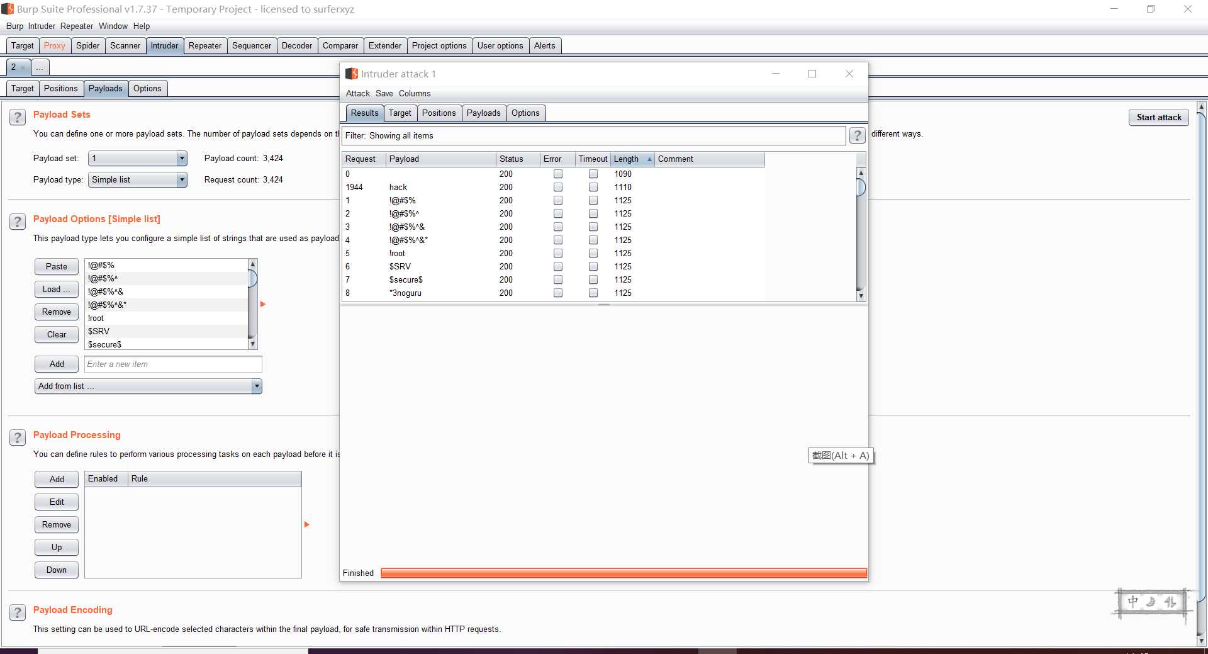Click the filter help icon in attack window

[x=857, y=135]
